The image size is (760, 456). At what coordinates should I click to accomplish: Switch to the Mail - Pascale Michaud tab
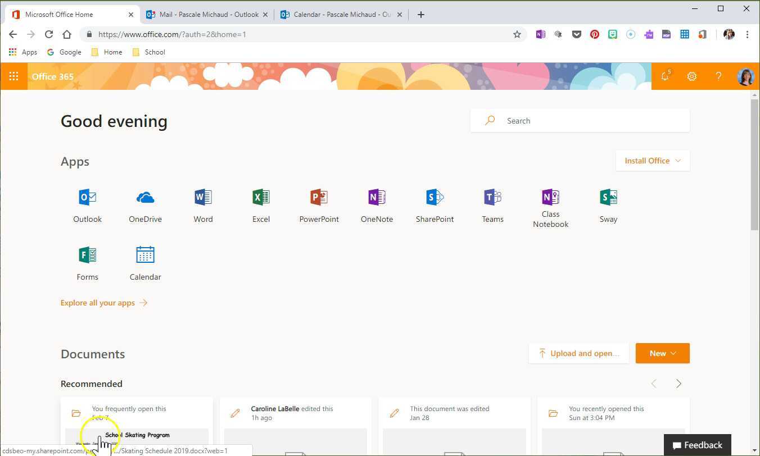pos(207,15)
